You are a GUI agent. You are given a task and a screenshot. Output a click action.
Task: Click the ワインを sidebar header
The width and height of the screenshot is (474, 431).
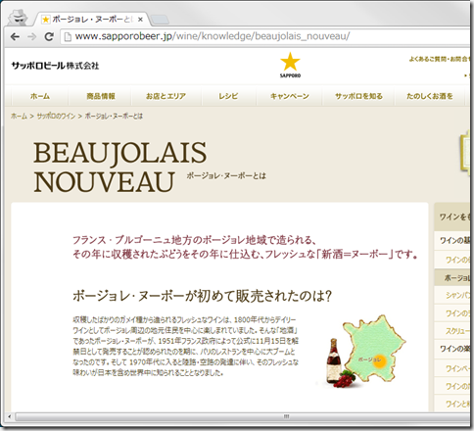pos(452,216)
